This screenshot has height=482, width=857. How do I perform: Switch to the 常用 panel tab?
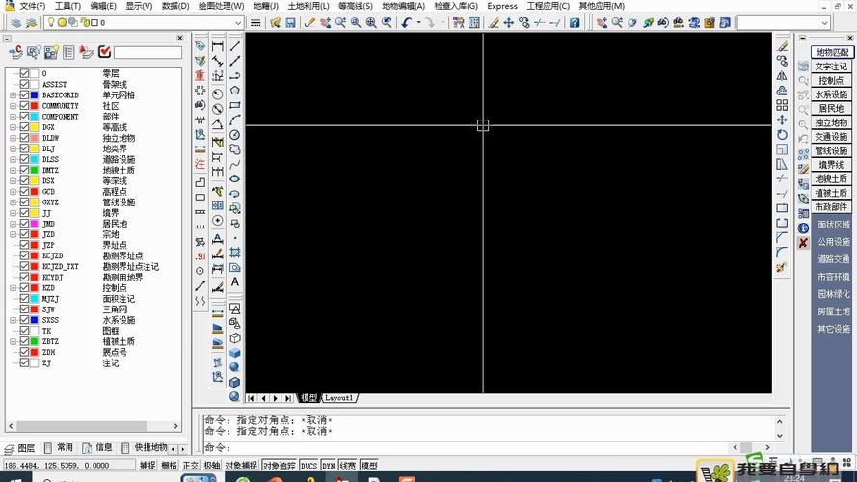point(59,448)
